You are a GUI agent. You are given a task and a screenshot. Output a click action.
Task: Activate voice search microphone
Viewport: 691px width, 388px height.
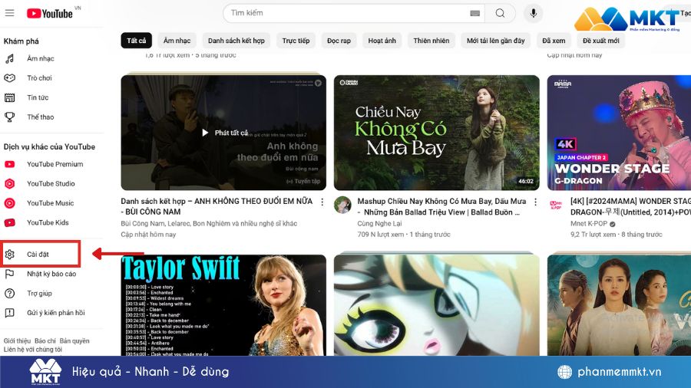[x=533, y=13]
